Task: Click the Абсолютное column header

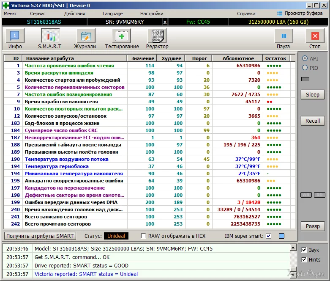Action: pyautogui.click(x=238, y=58)
